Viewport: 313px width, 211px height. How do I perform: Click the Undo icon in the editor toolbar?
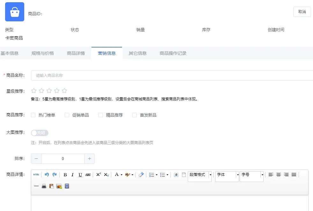[47, 174]
